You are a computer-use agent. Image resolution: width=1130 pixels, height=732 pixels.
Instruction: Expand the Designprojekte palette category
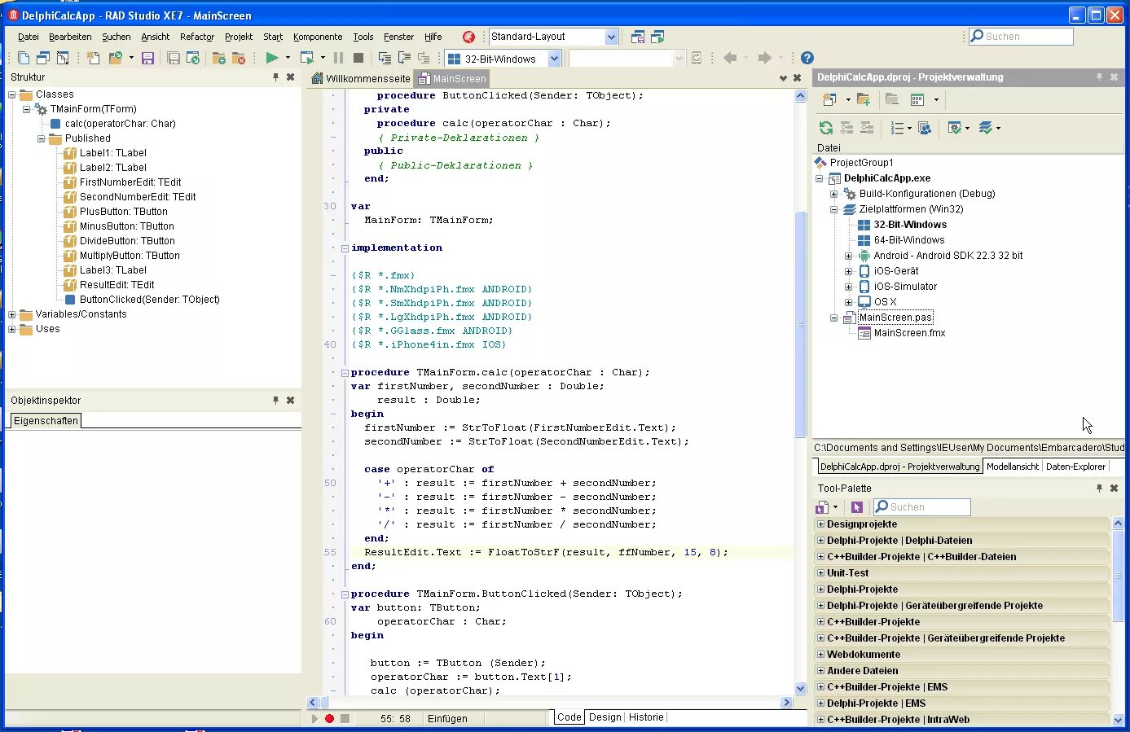[820, 524]
